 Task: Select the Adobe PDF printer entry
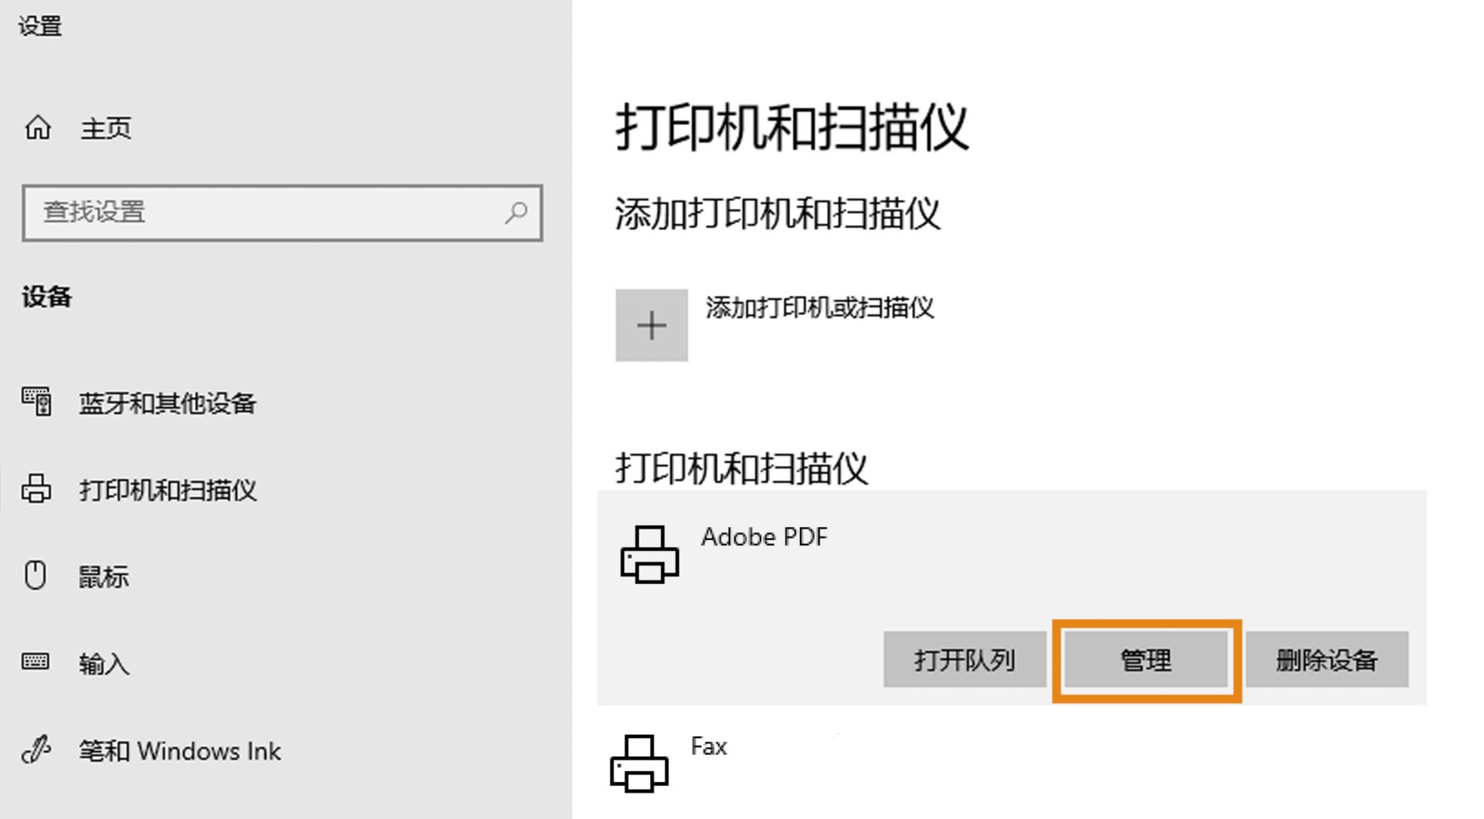tap(765, 536)
